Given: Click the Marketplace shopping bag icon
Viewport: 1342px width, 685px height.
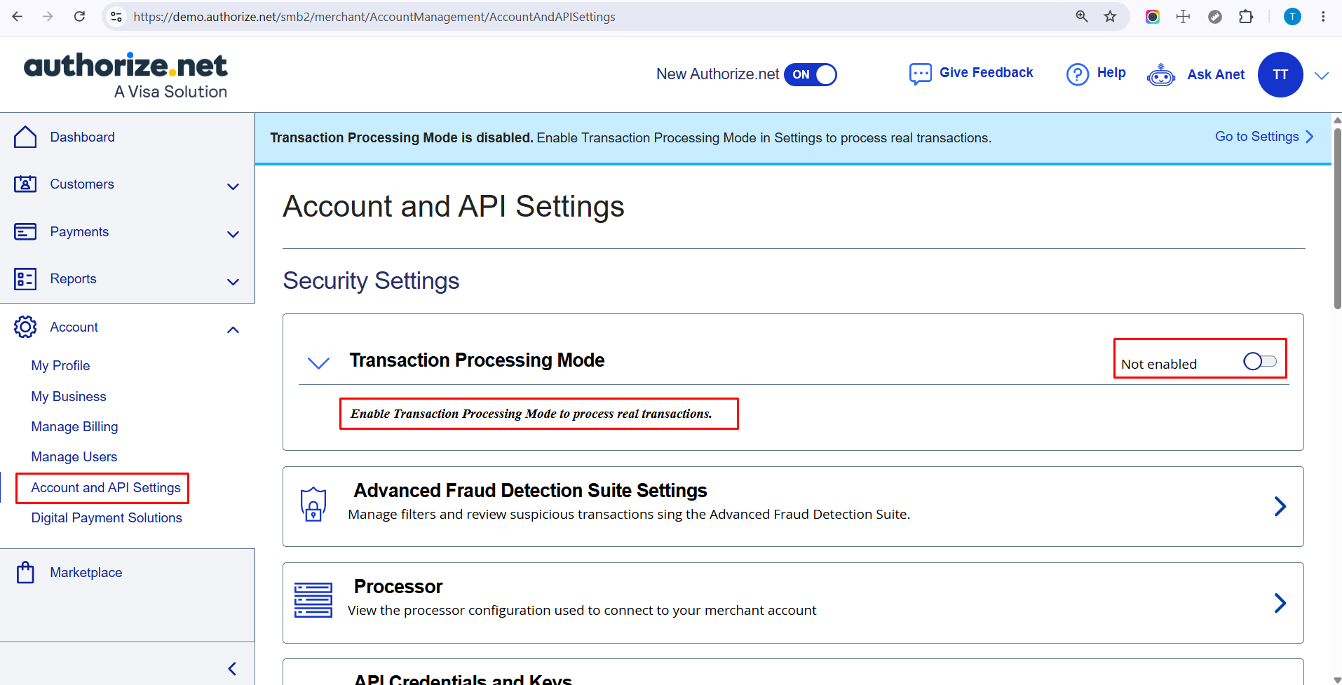Looking at the screenshot, I should [x=25, y=572].
